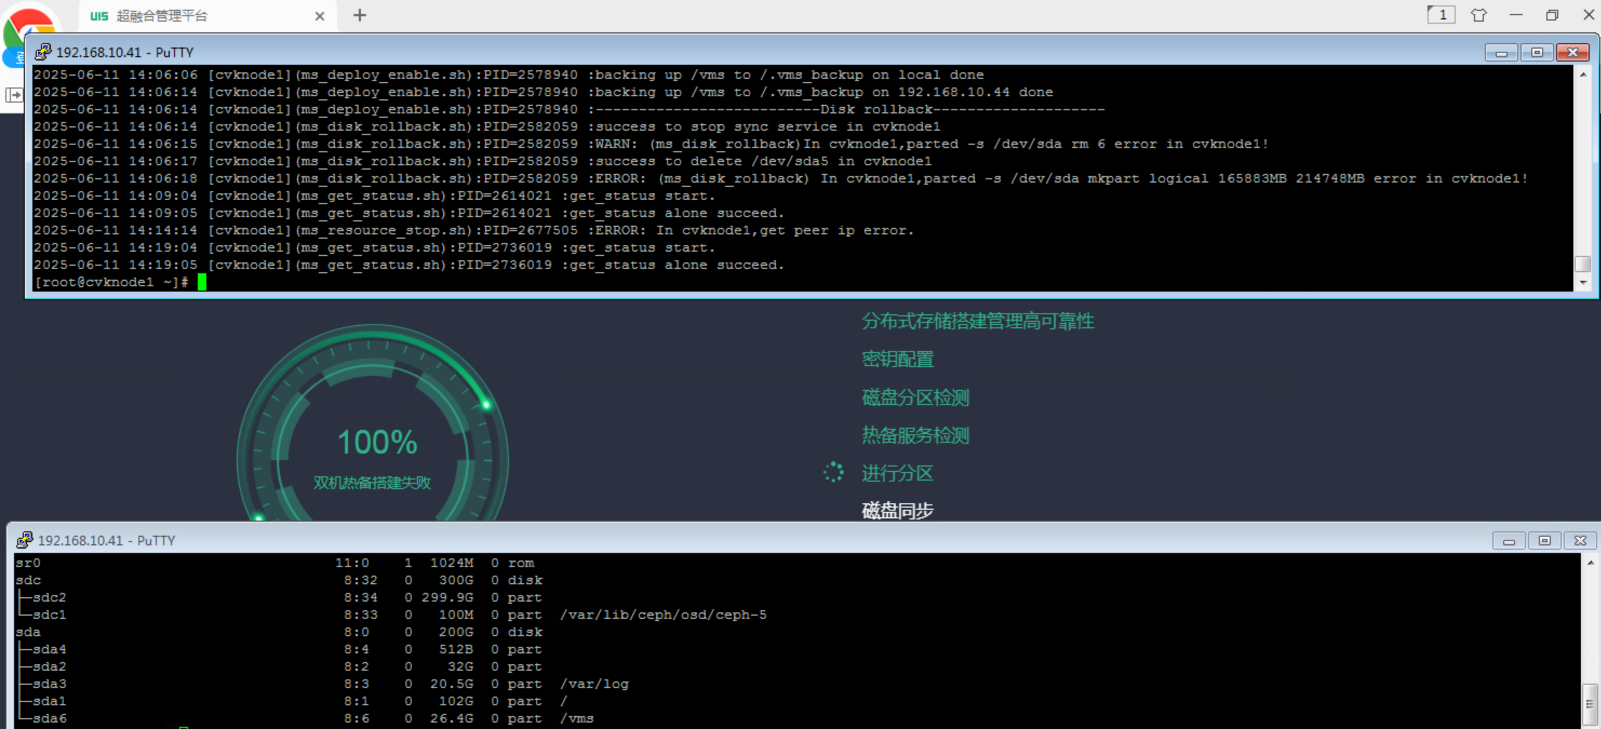This screenshot has height=729, width=1601.
Task: Click the shirt-shaped skin icon in browser
Action: 1478,16
